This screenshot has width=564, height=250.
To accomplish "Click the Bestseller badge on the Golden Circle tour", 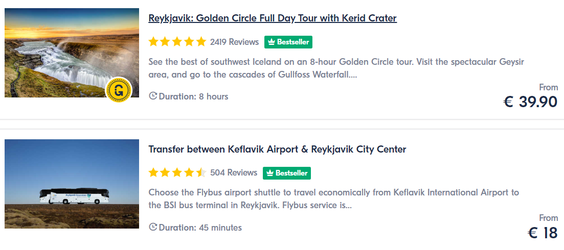I will click(x=288, y=42).
